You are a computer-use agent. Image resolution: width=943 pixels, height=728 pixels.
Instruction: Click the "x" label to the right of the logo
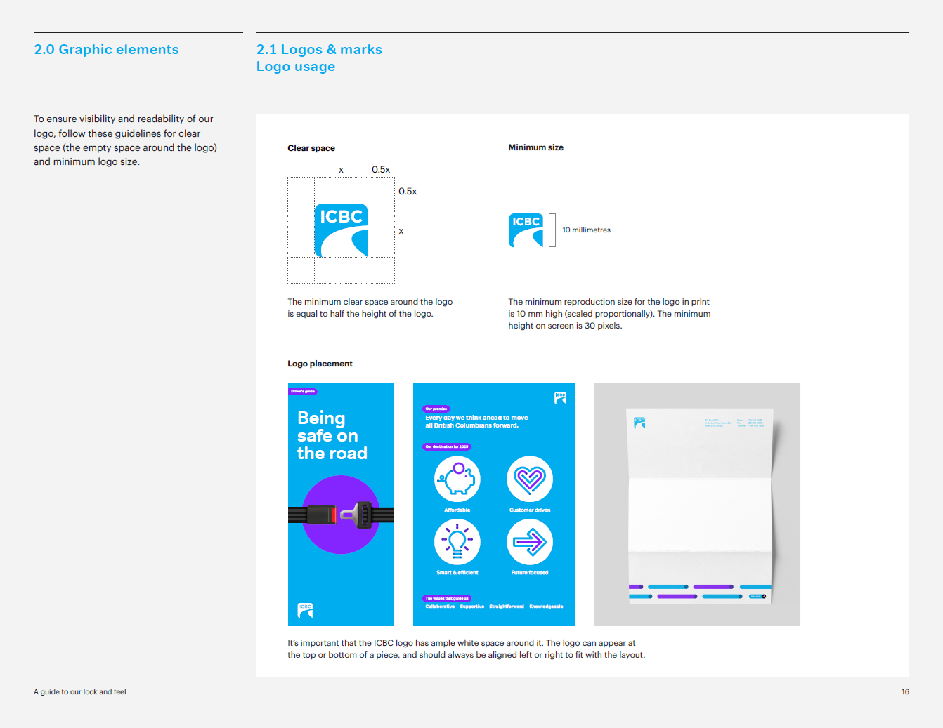click(401, 231)
